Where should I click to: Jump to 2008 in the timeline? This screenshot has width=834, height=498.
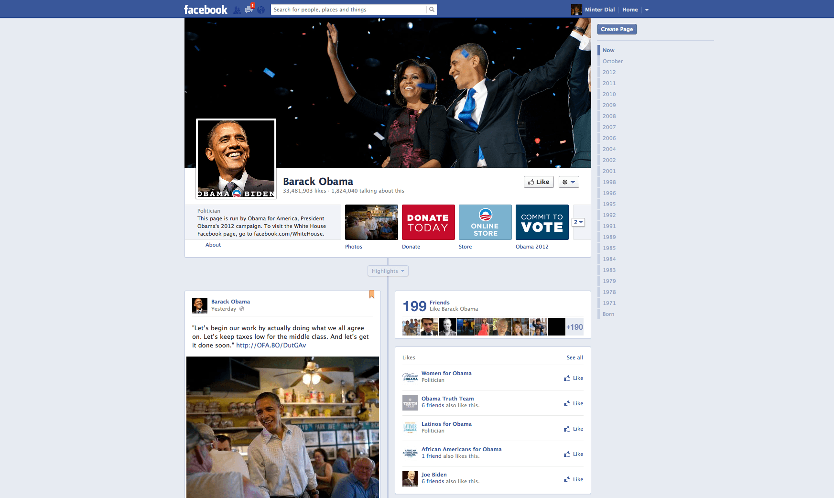point(609,116)
